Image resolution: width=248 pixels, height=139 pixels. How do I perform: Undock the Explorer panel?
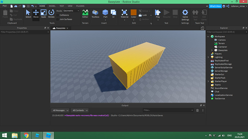click(243, 28)
